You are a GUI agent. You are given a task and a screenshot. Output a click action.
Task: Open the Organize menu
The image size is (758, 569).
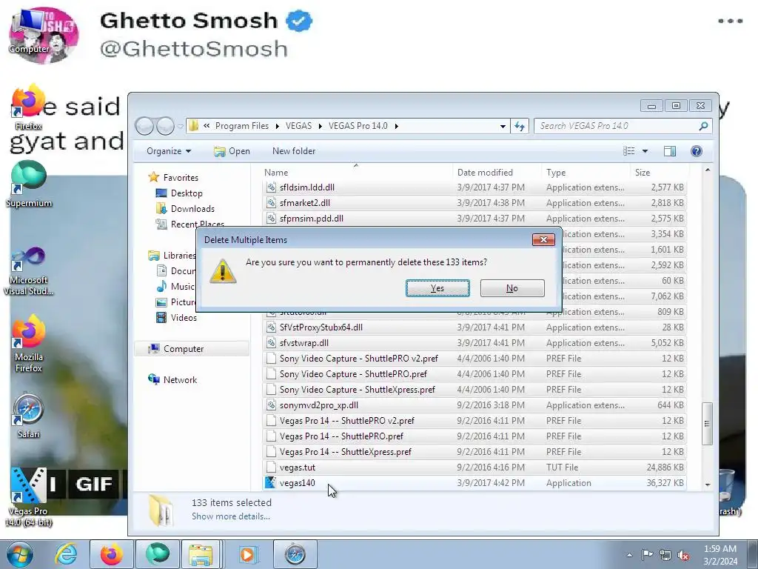pyautogui.click(x=169, y=151)
